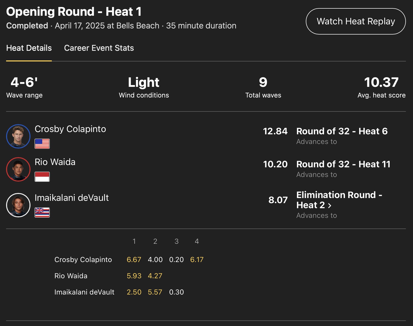413x326 pixels.
Task: Select the Heat Details tab
Action: click(x=29, y=48)
